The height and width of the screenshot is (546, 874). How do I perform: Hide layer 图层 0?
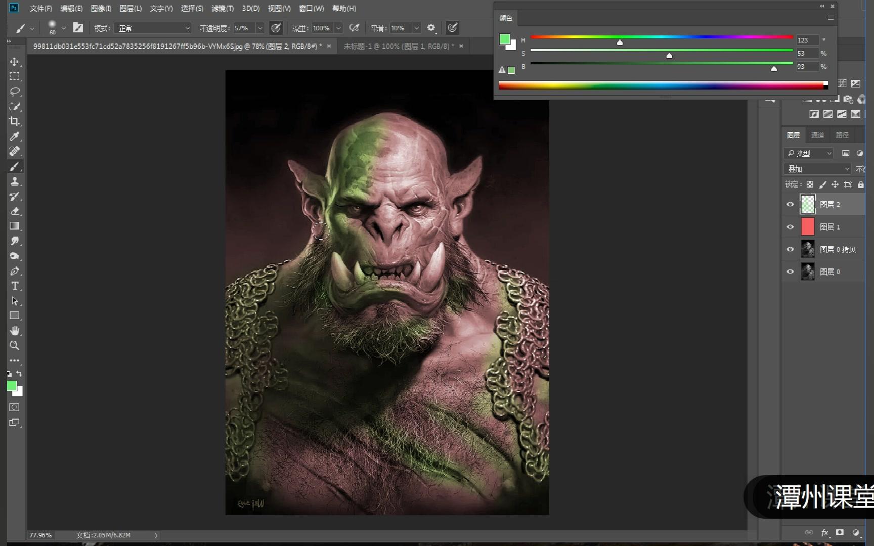click(x=790, y=271)
